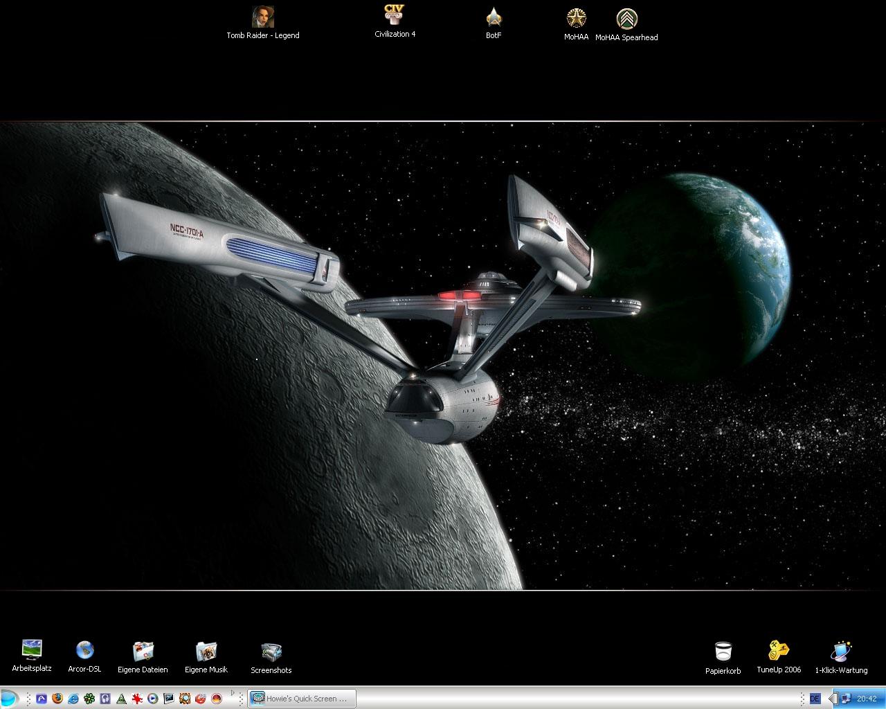Click the purple A quick launch icon
The height and width of the screenshot is (709, 886).
click(42, 699)
